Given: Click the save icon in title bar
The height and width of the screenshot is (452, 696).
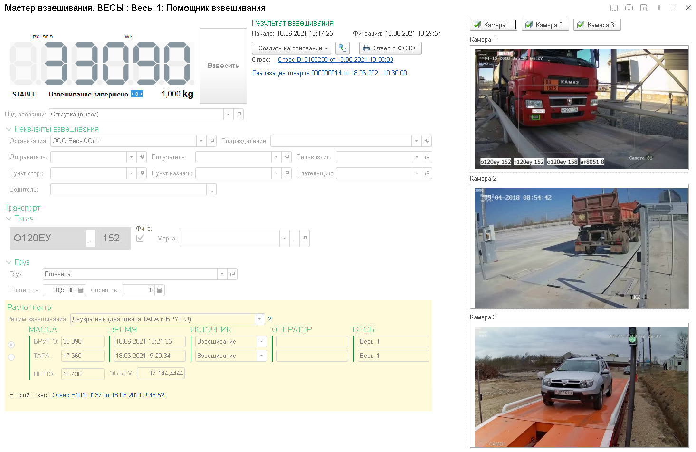Looking at the screenshot, I should [x=614, y=8].
